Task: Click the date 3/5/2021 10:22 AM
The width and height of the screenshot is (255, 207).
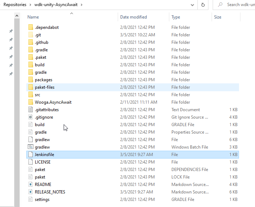Action: (138, 35)
